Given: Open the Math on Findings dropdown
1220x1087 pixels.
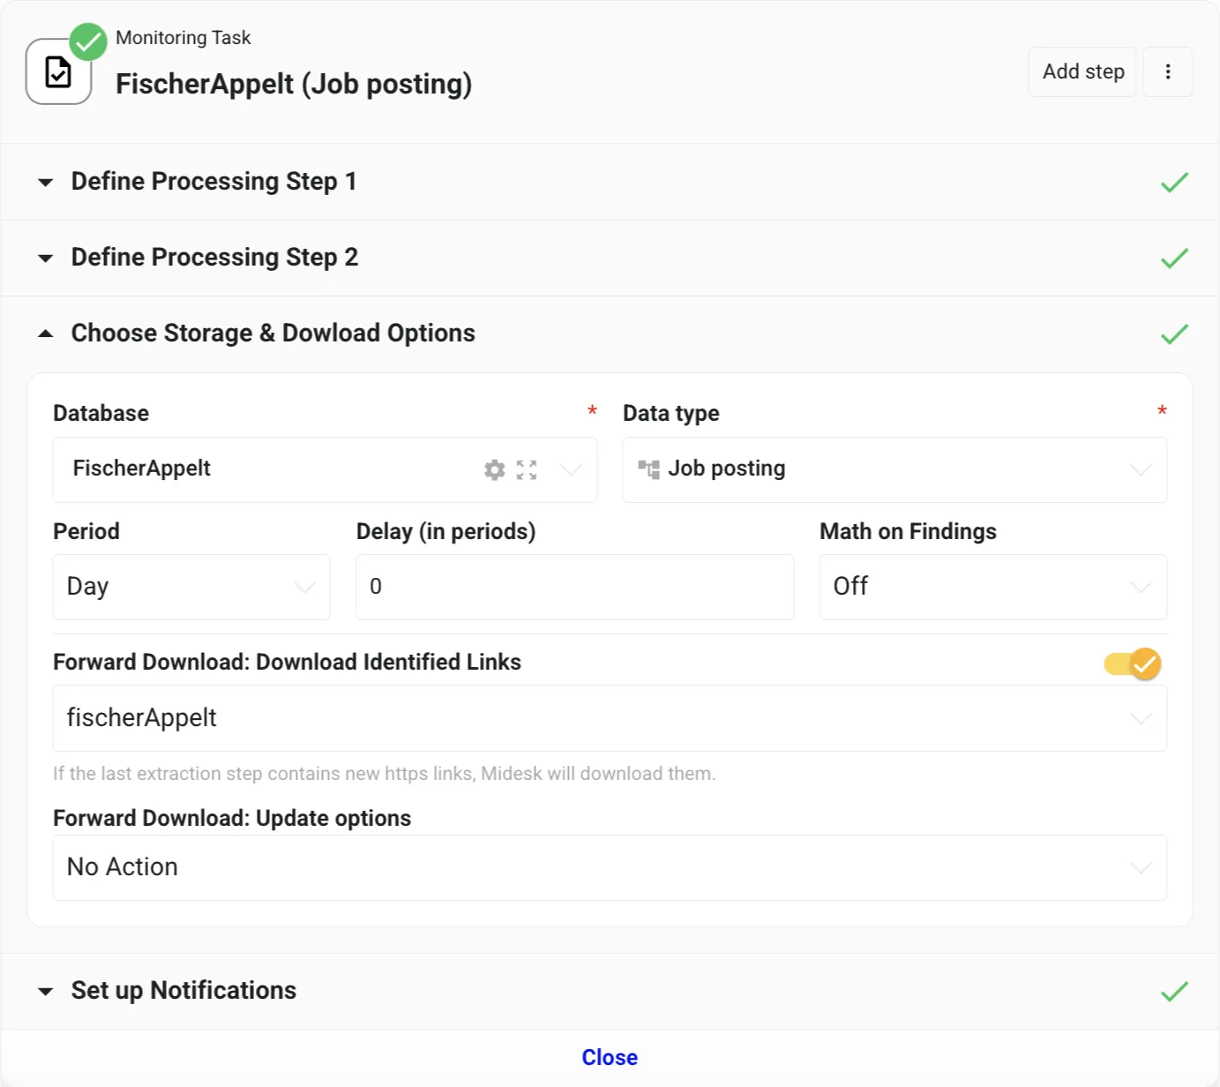Looking at the screenshot, I should (x=992, y=587).
